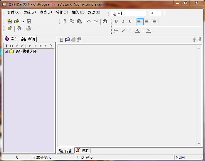
Task: Toggle Underline formatting
Action: point(130,21)
